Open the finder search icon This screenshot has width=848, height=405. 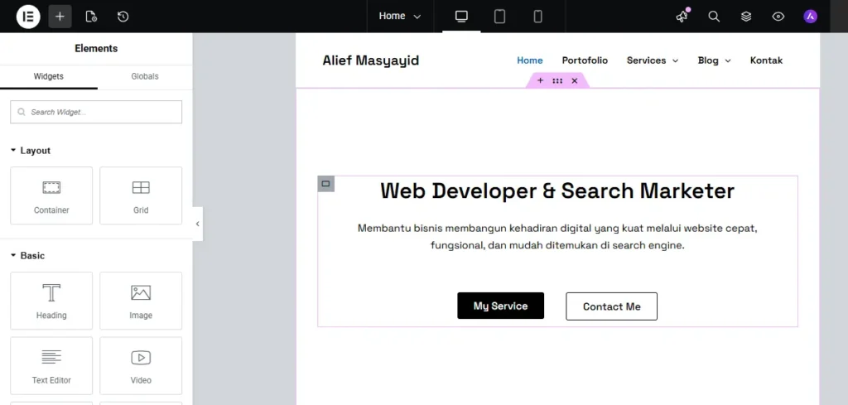click(x=714, y=17)
